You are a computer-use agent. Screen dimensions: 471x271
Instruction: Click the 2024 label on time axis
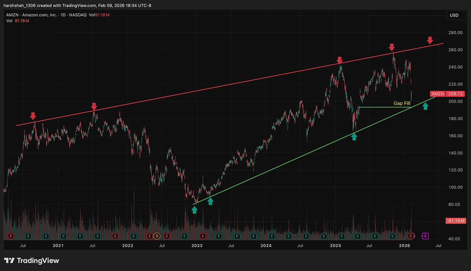(x=266, y=245)
